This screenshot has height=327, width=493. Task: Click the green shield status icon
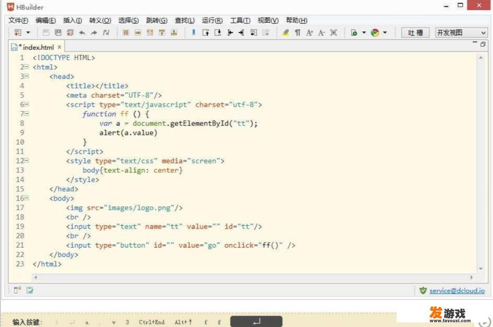point(423,291)
